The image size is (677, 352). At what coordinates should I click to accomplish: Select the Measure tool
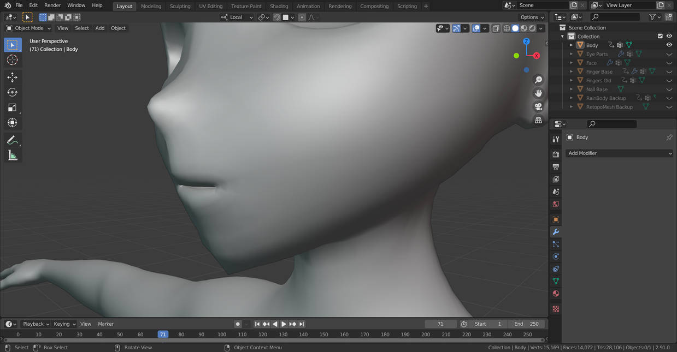[x=12, y=156]
